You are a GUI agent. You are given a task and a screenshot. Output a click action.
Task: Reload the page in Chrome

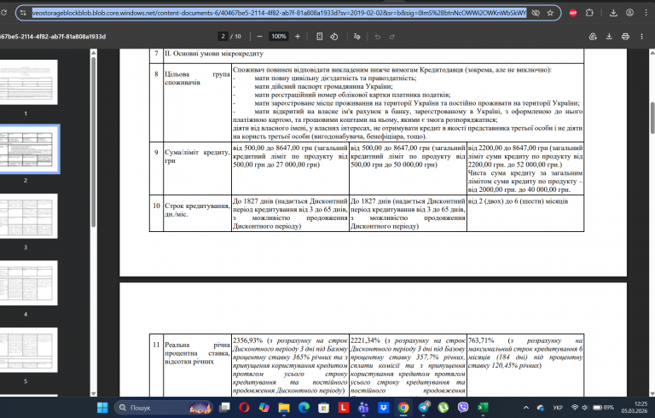[4, 13]
